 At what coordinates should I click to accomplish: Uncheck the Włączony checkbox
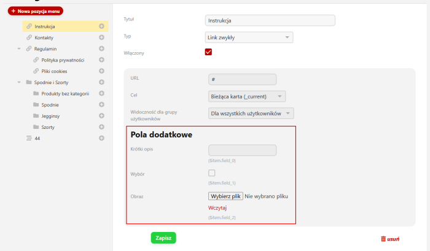(x=208, y=53)
